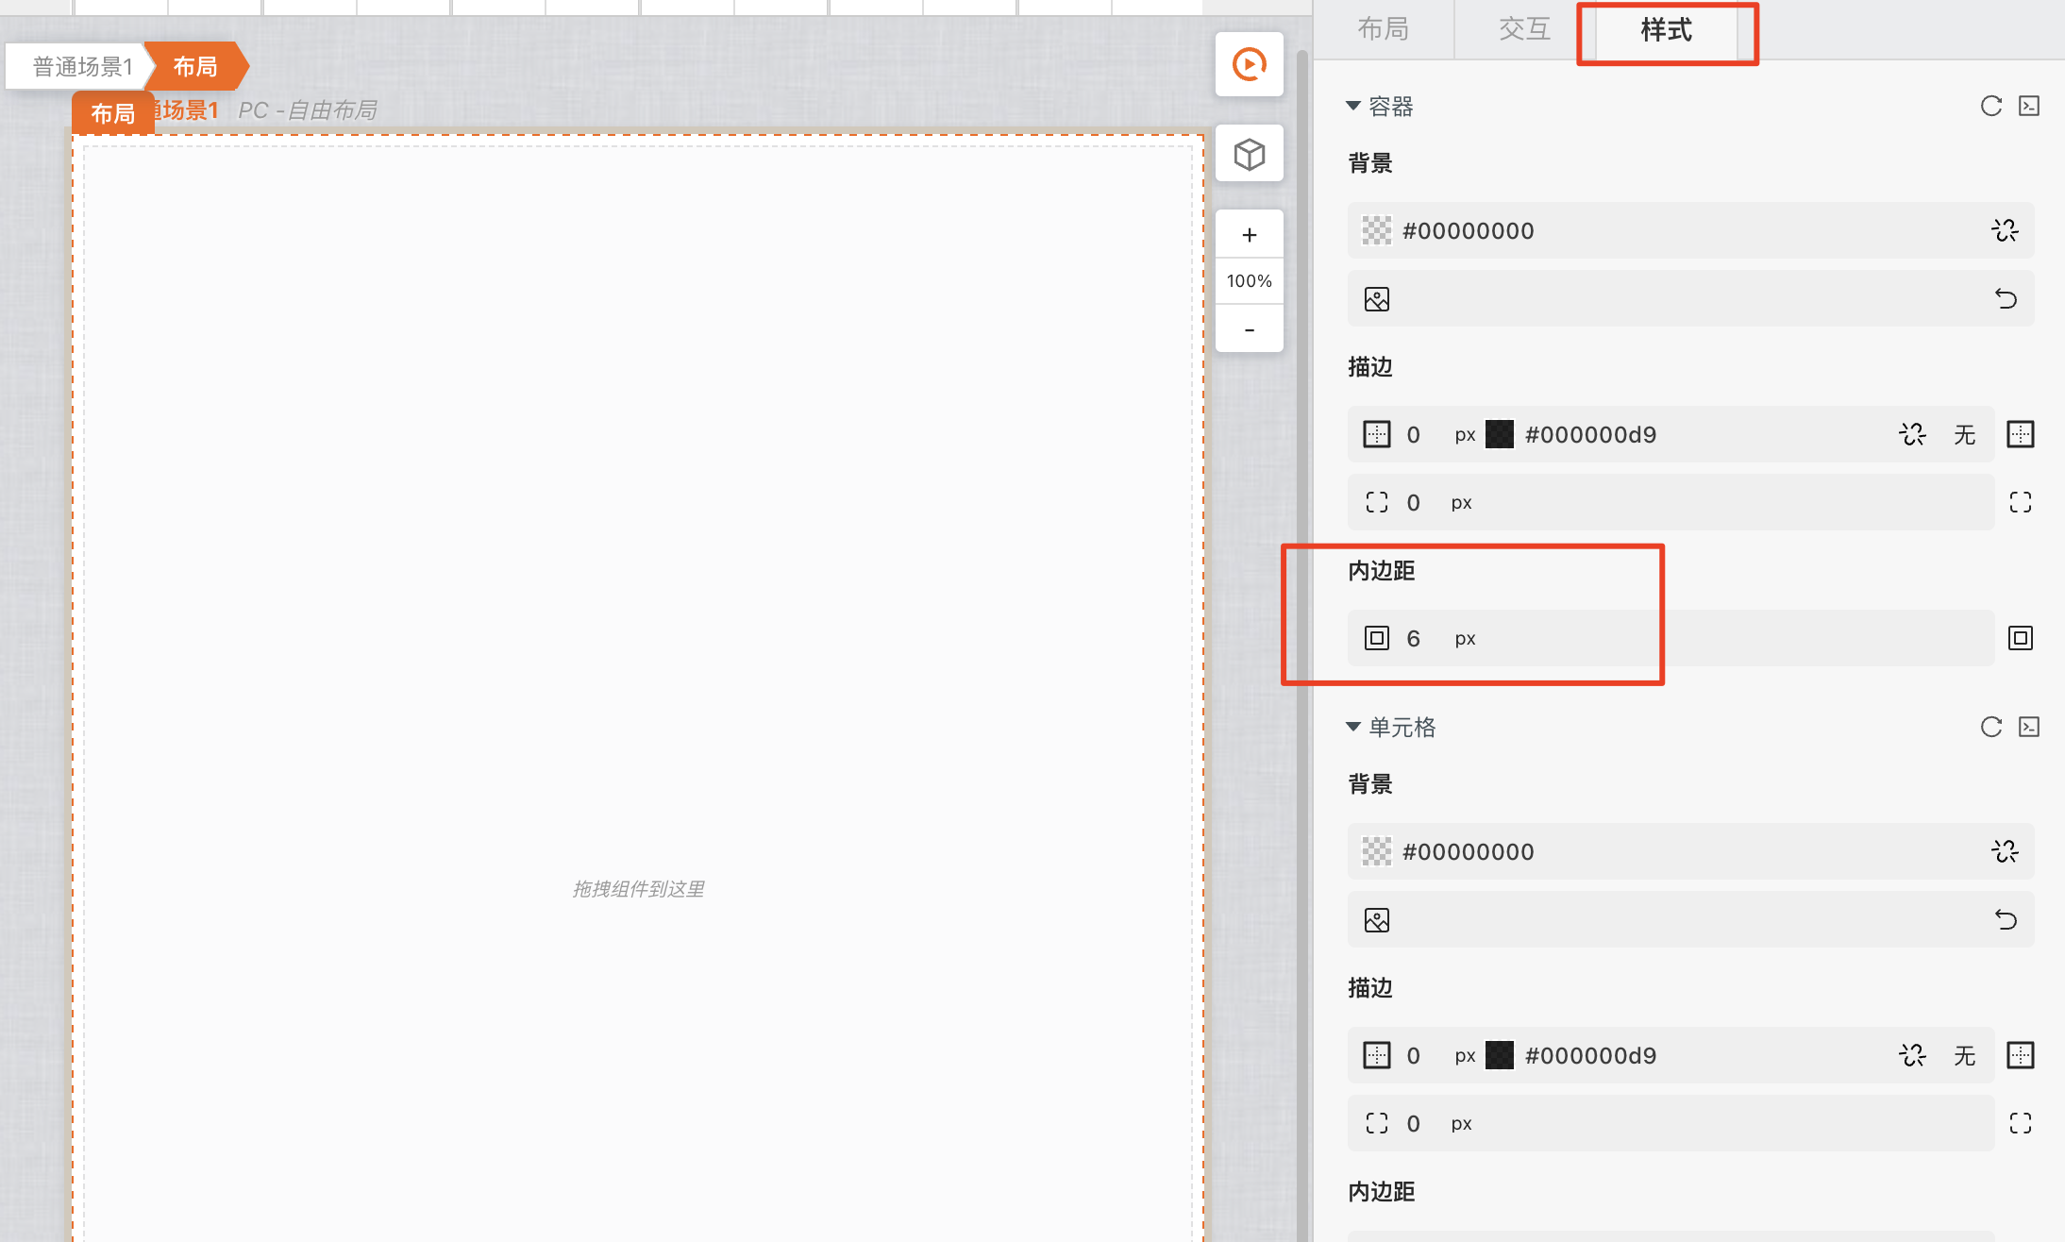Screen dimensions: 2065x1242
Task: Click 单元格 corner radius icon
Action: coord(1377,1123)
